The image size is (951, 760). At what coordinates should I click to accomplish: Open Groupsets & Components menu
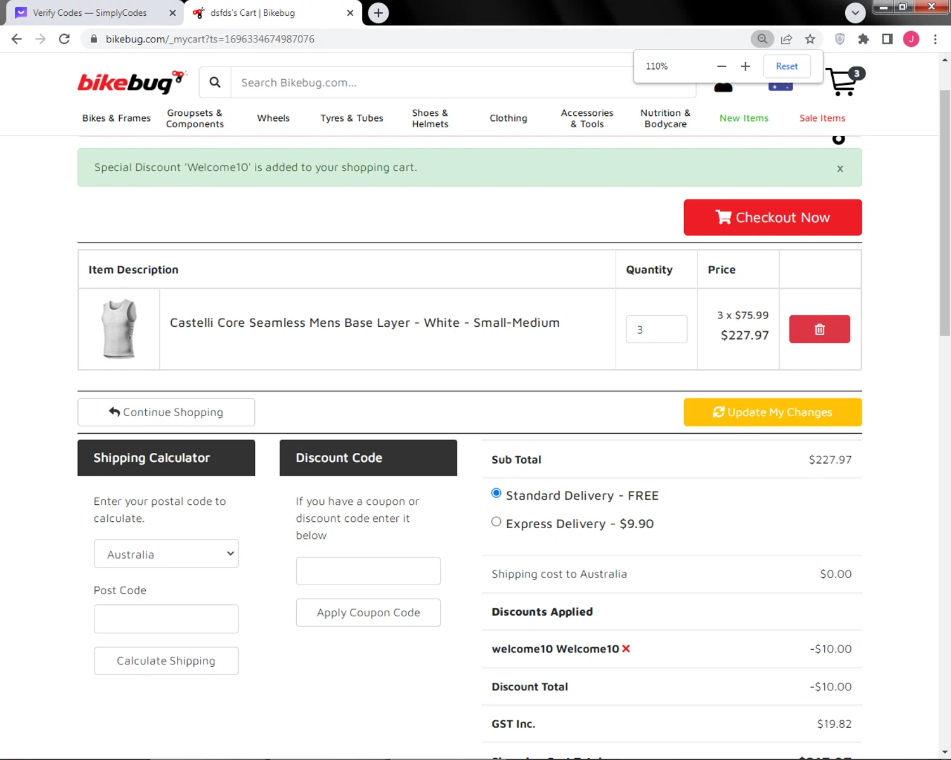point(195,118)
